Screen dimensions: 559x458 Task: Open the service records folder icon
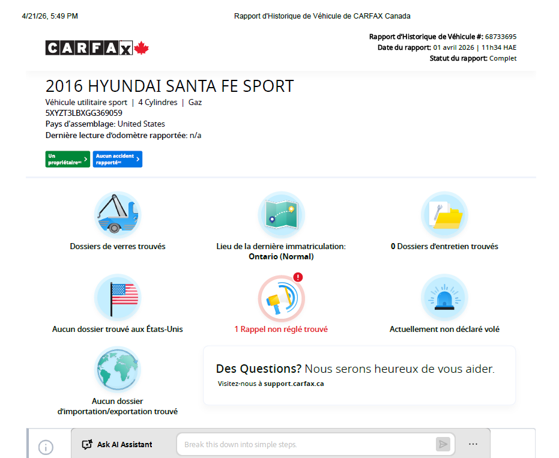point(444,215)
